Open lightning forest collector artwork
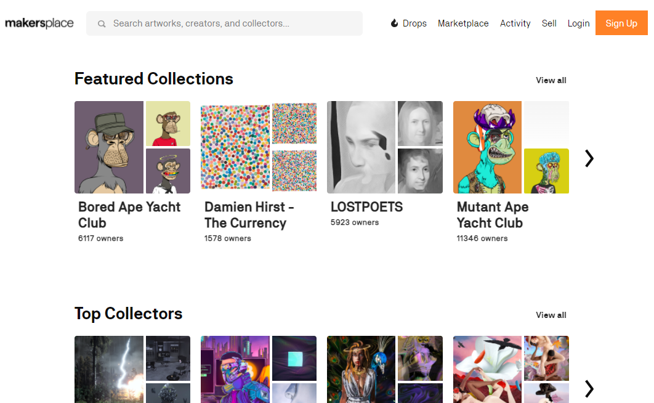The height and width of the screenshot is (403, 654). point(109,369)
